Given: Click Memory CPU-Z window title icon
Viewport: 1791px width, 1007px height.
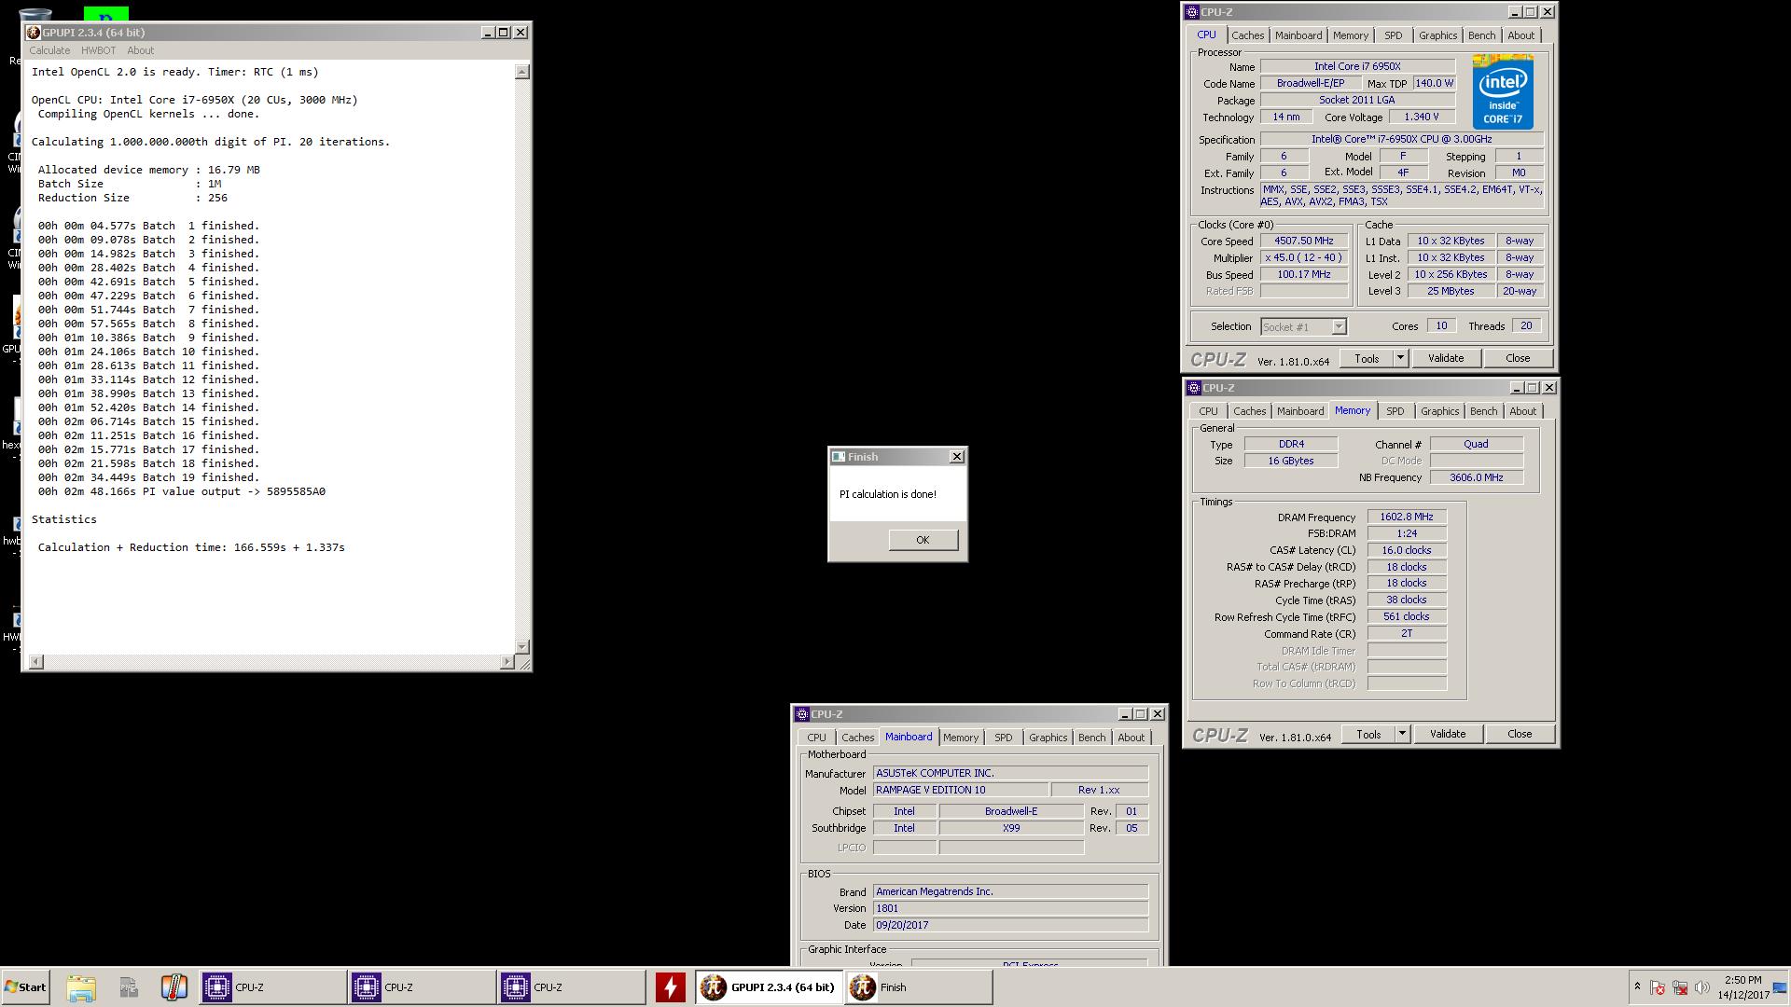Looking at the screenshot, I should click(1193, 388).
